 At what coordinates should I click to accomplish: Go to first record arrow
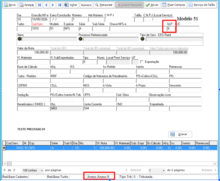[x=39, y=5]
